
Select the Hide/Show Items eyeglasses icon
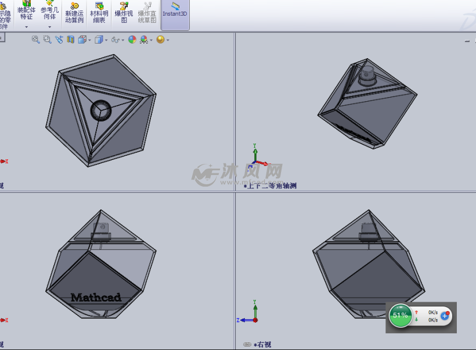pyautogui.click(x=115, y=40)
